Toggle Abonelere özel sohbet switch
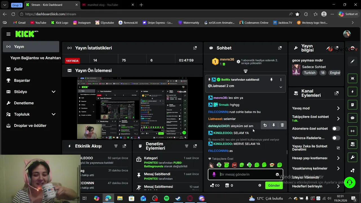 [x=336, y=129]
